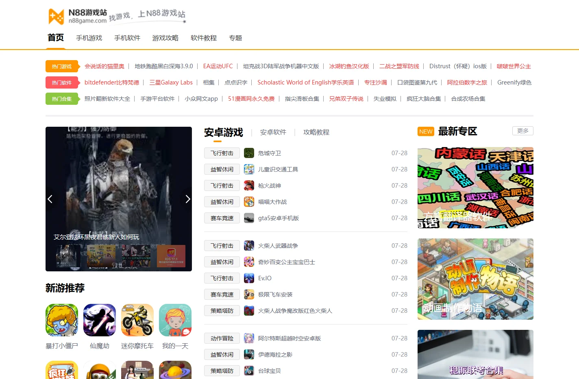Click the 热门软件 red tag
Image resolution: width=579 pixels, height=379 pixels.
point(62,82)
